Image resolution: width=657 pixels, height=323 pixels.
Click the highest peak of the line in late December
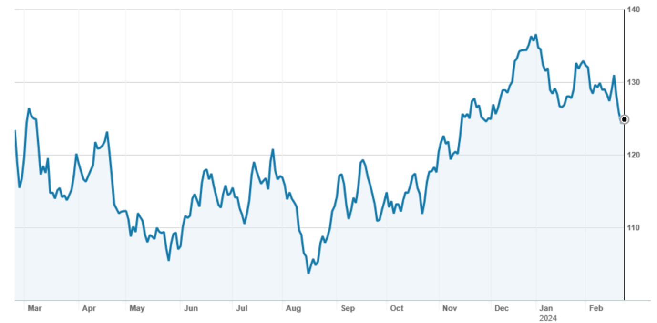tap(536, 35)
